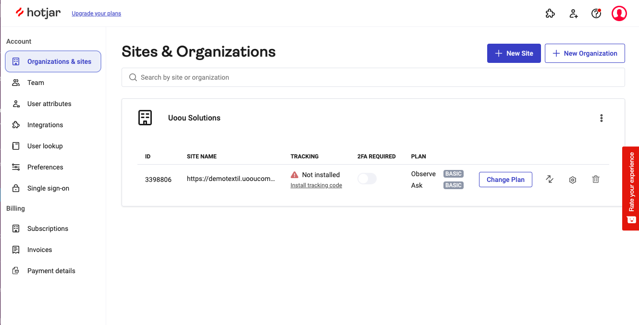Open Payment details
Image resolution: width=639 pixels, height=325 pixels.
tap(53, 271)
